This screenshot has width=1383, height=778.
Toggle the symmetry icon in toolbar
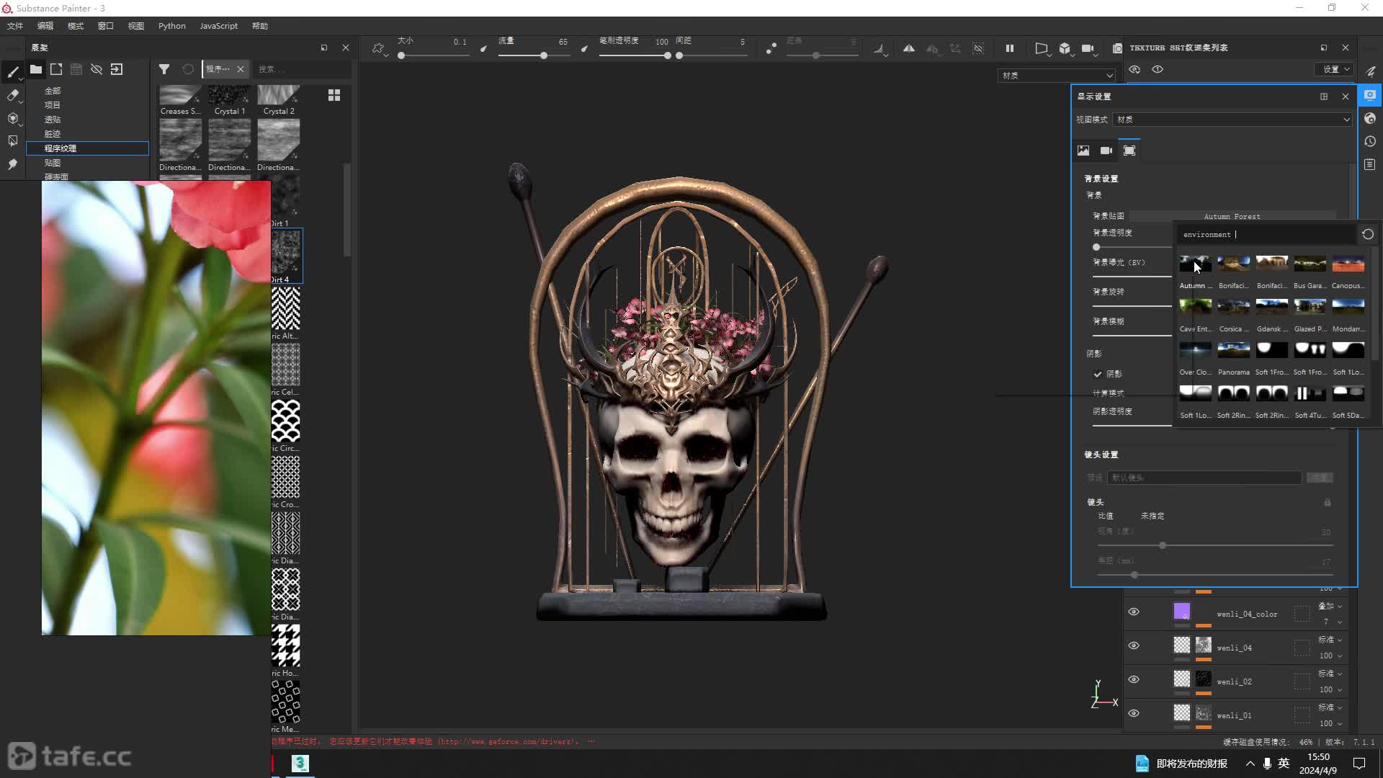click(x=909, y=48)
